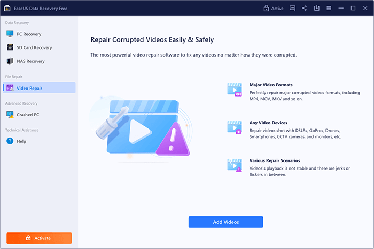This screenshot has width=374, height=249.
Task: Select PC Recovery in sidebar
Action: (39, 34)
